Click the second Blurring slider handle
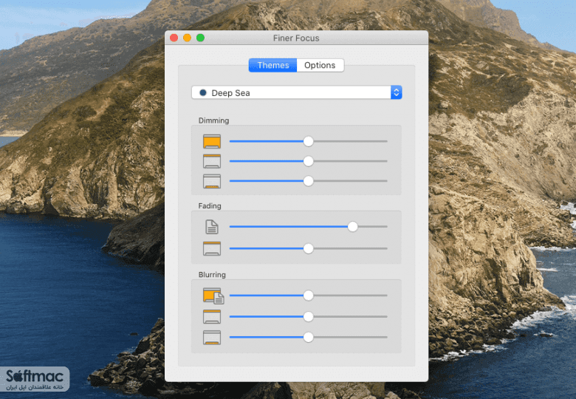Image resolution: width=576 pixels, height=399 pixels. click(x=309, y=317)
